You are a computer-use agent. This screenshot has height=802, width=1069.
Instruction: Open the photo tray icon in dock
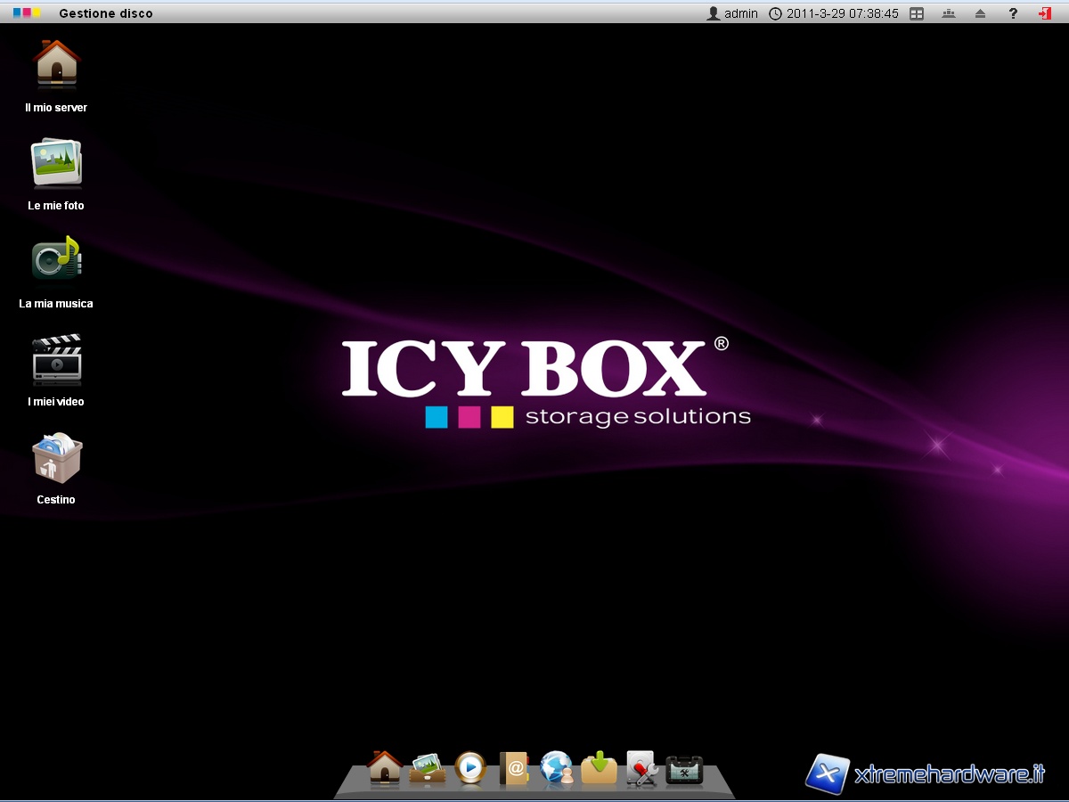(x=428, y=768)
